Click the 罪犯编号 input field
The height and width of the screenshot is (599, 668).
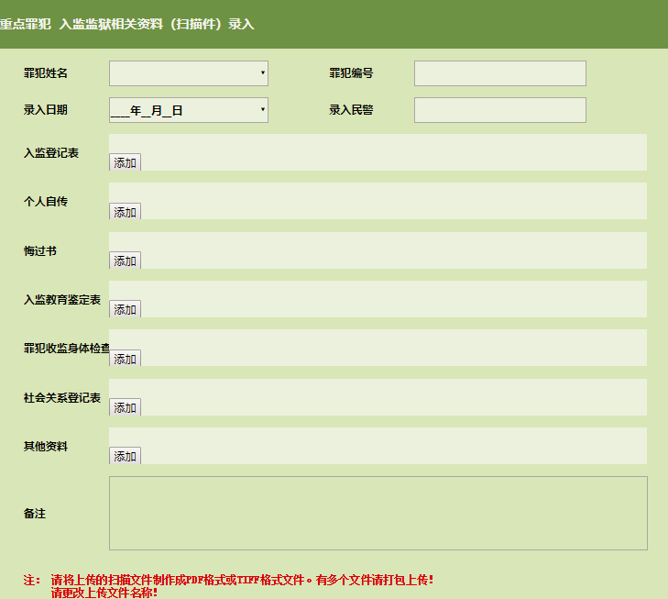coord(499,73)
